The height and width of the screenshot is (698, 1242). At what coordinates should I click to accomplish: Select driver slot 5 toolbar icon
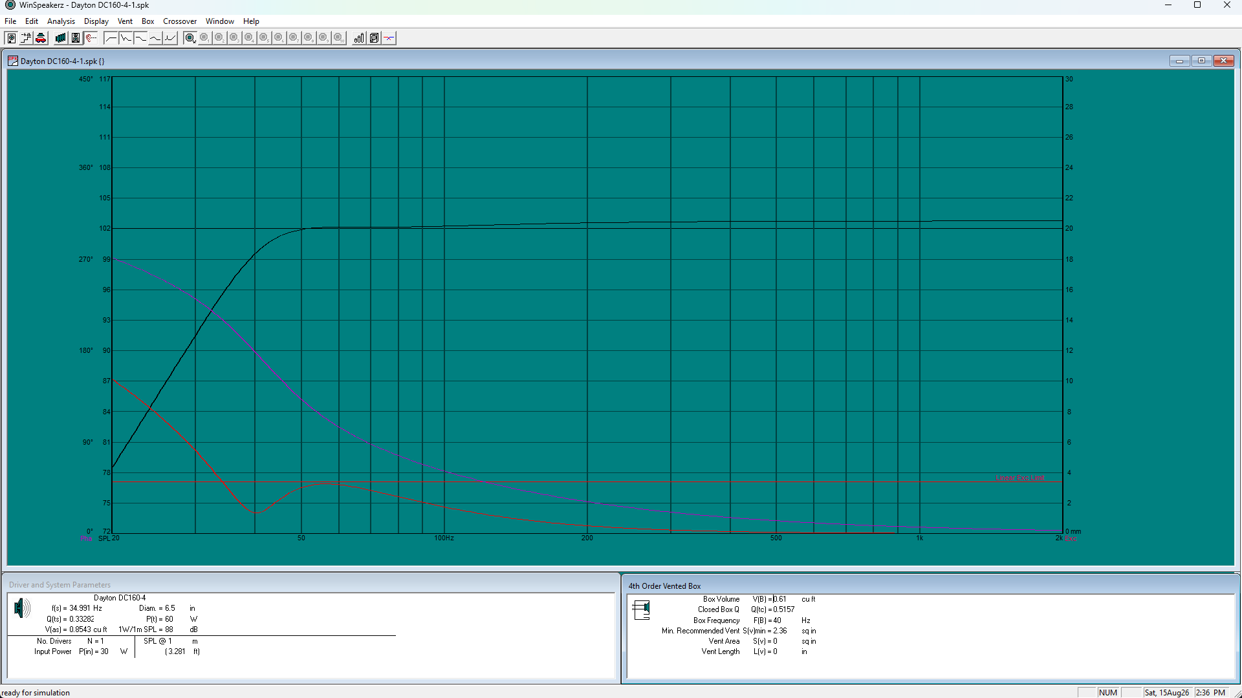tap(264, 38)
